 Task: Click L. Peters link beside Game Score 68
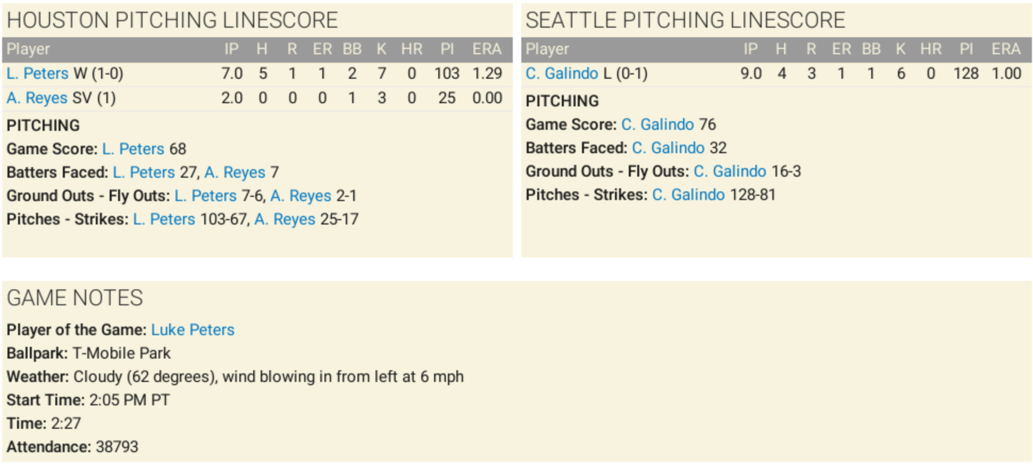click(133, 149)
